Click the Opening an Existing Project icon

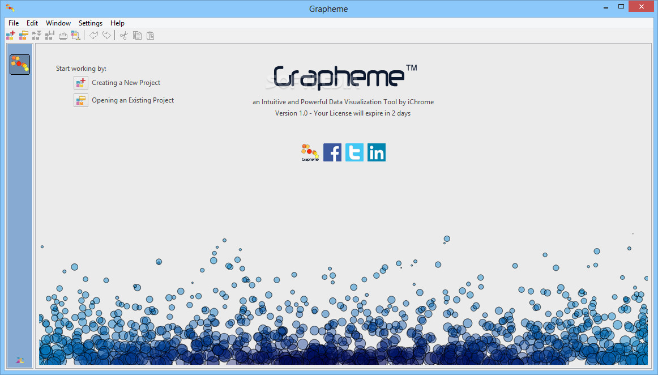(81, 100)
